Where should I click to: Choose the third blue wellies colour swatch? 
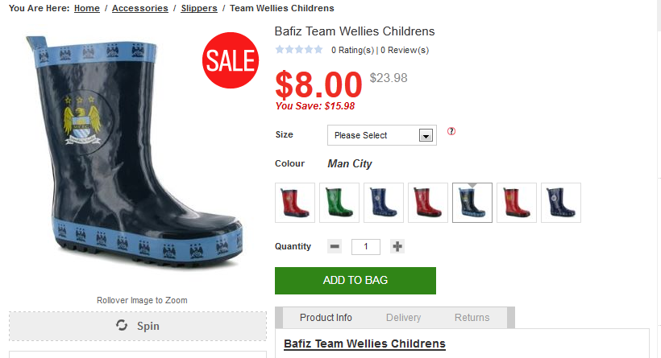384,203
